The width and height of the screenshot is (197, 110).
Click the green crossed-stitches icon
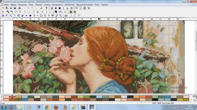(x=75, y=12)
